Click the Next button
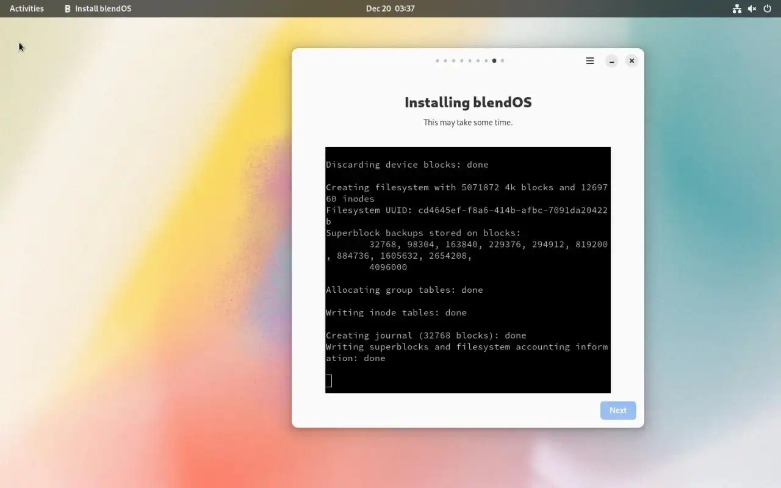This screenshot has width=781, height=488. (618, 411)
